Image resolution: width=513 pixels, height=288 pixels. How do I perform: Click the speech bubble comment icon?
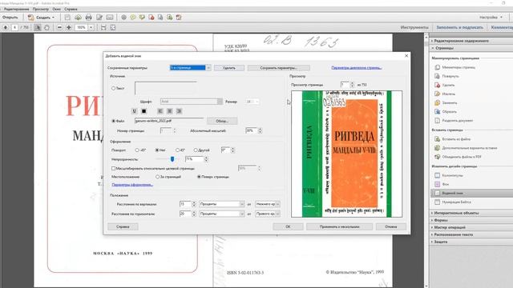click(x=133, y=18)
